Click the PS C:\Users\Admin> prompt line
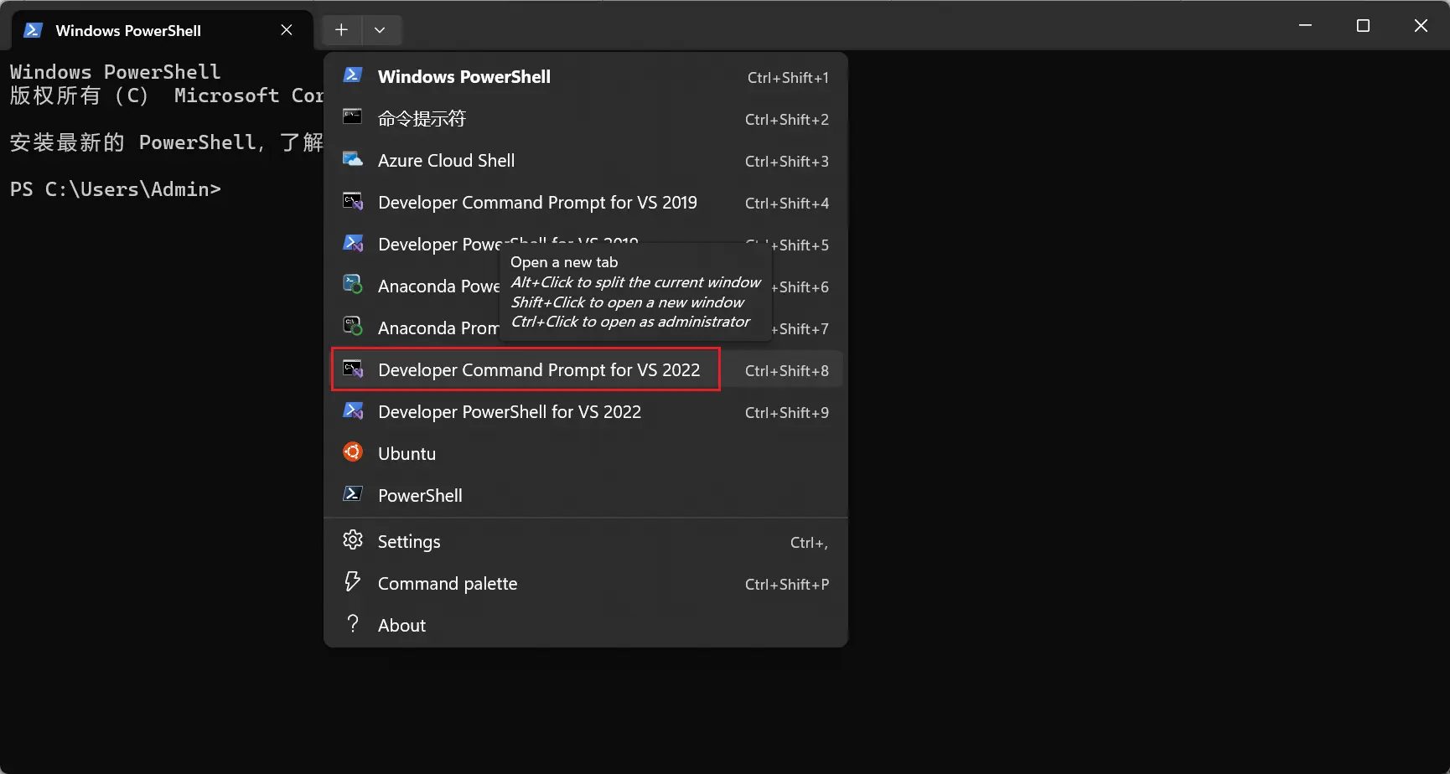 [x=116, y=189]
